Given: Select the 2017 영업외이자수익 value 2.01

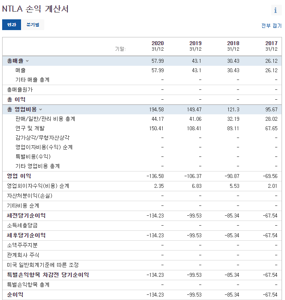Looking at the screenshot, I should [273, 186].
